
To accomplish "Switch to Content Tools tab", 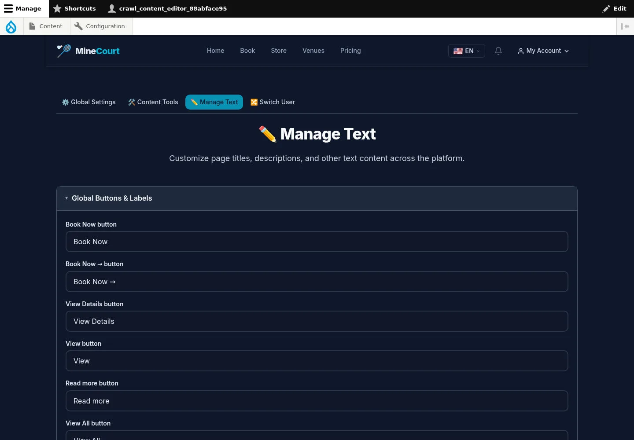I will click(153, 102).
